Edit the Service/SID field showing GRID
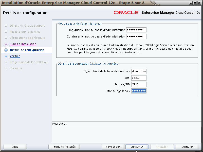The height and width of the screenshot is (152, 203). 139,84
